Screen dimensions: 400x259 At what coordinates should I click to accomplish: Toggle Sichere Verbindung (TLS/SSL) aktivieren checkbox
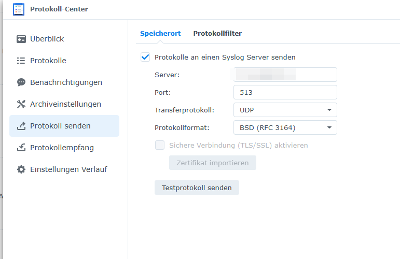[x=160, y=145]
